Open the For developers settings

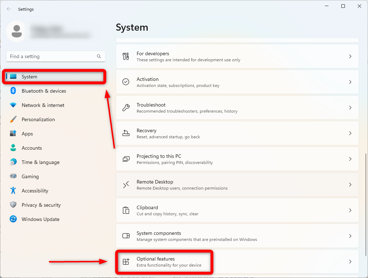pyautogui.click(x=237, y=56)
